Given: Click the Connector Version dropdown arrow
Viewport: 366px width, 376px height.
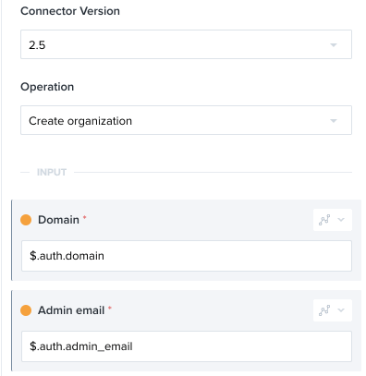Looking at the screenshot, I should 334,45.
